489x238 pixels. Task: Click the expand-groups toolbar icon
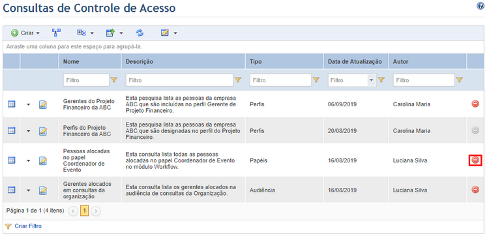[x=81, y=33]
